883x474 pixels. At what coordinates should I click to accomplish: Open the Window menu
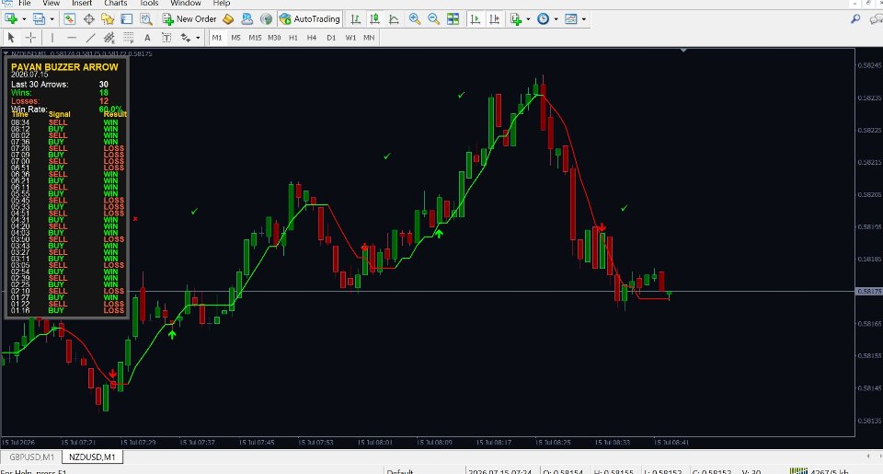[x=185, y=3]
